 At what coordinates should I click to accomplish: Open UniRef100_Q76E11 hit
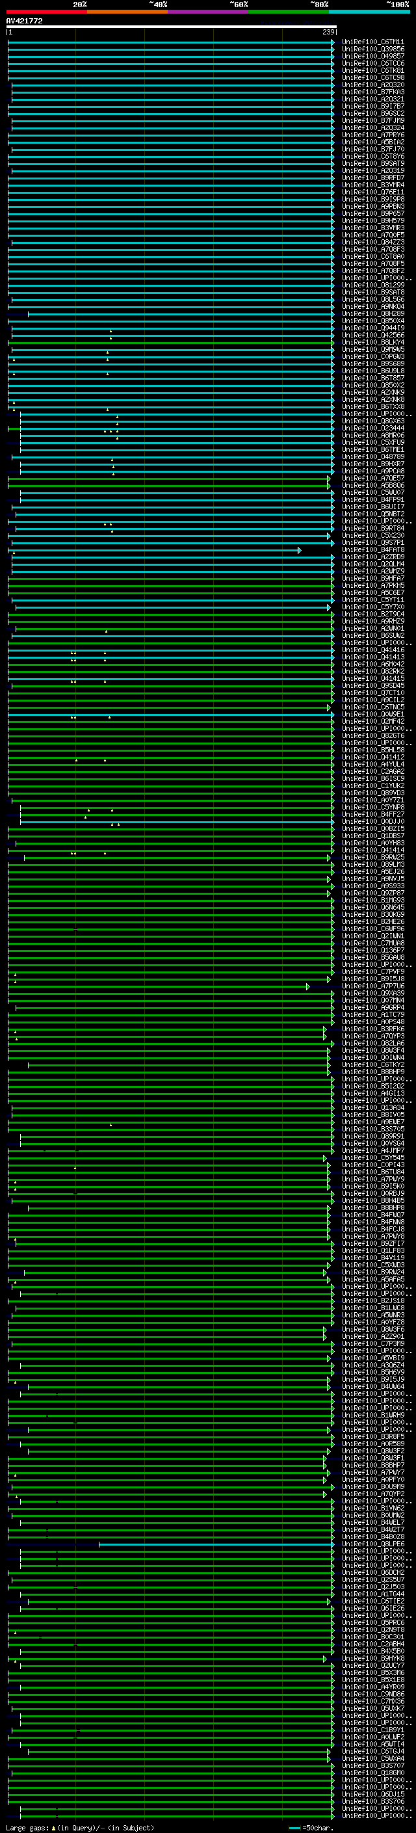tap(372, 192)
